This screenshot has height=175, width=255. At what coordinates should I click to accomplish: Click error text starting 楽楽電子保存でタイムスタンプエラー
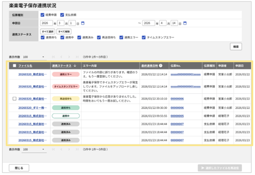click(110, 86)
